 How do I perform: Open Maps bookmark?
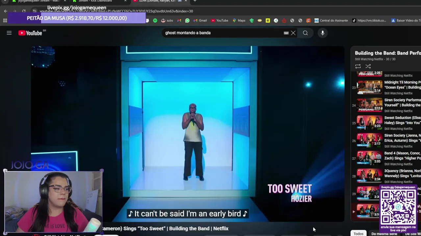tap(239, 20)
